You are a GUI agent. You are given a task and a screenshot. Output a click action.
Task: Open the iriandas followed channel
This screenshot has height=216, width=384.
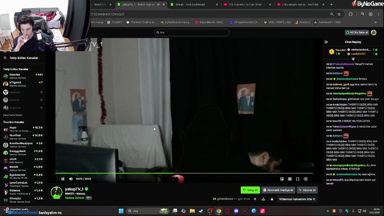pos(23,76)
